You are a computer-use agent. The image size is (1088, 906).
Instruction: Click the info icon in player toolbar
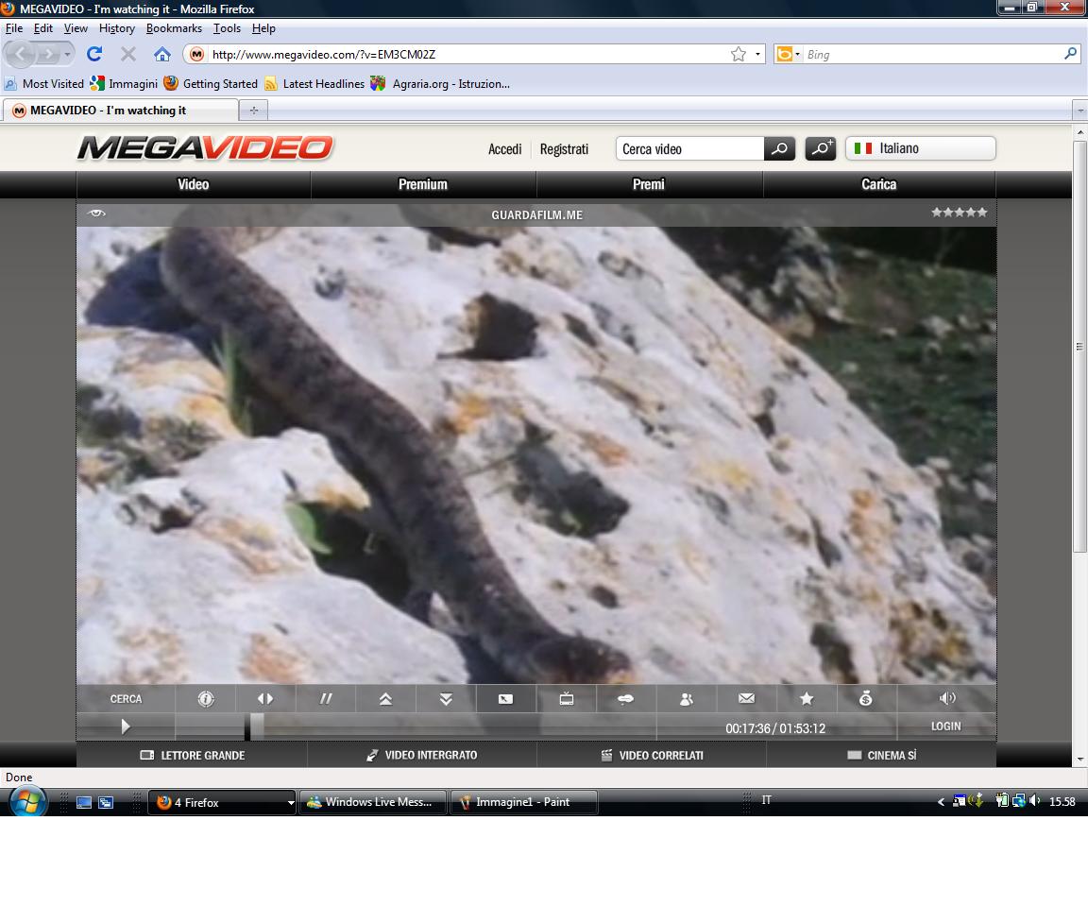[206, 699]
